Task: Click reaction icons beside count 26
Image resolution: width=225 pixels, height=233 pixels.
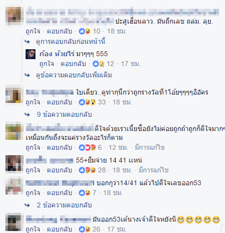Action: (85, 229)
